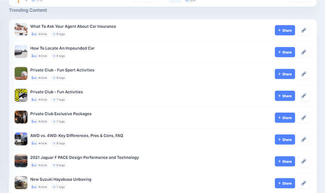Share Private Club - Fun Activities
325x193 pixels.
click(285, 96)
